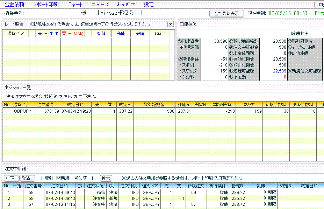324x209 pixels.
Task: Click the 評価損益 value -51
Action: (x=224, y=59)
